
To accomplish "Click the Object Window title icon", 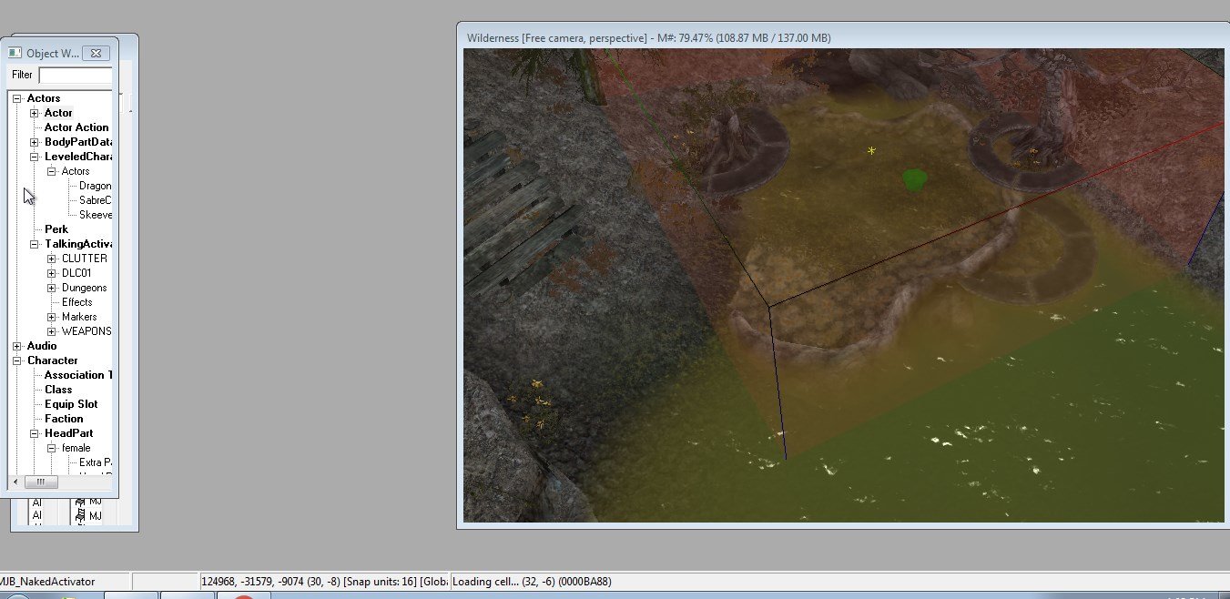I will [15, 54].
